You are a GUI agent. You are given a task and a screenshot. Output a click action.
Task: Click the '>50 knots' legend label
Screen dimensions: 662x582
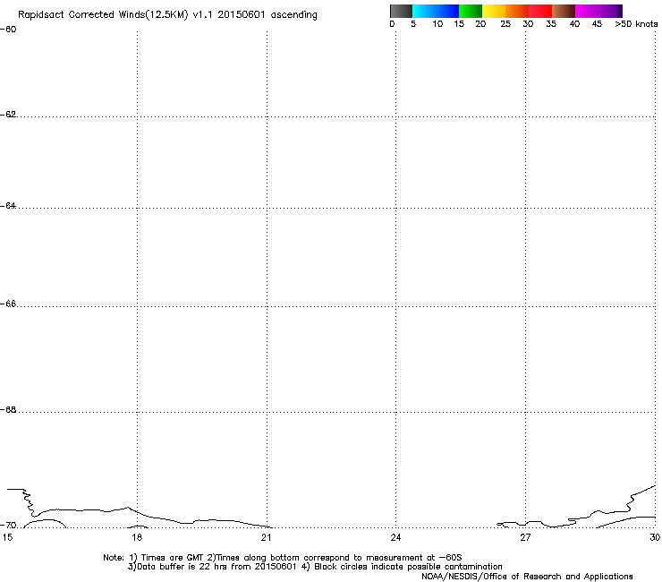636,24
